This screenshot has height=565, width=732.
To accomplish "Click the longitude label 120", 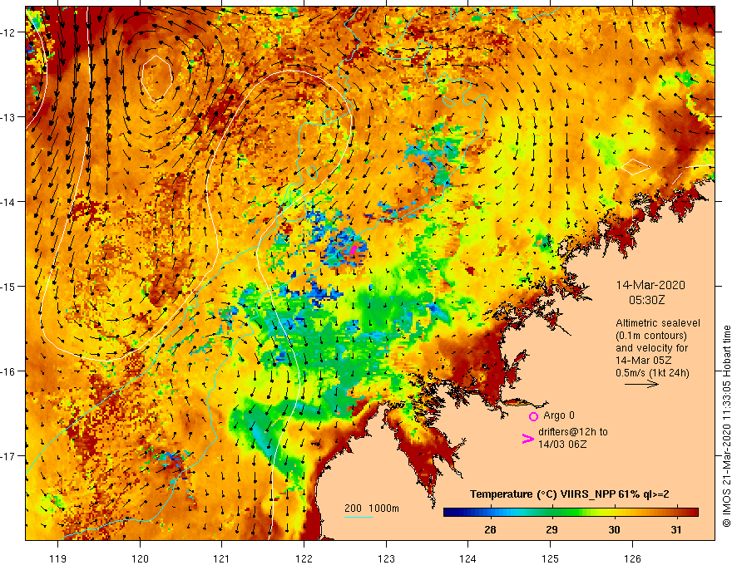I will coord(140,558).
